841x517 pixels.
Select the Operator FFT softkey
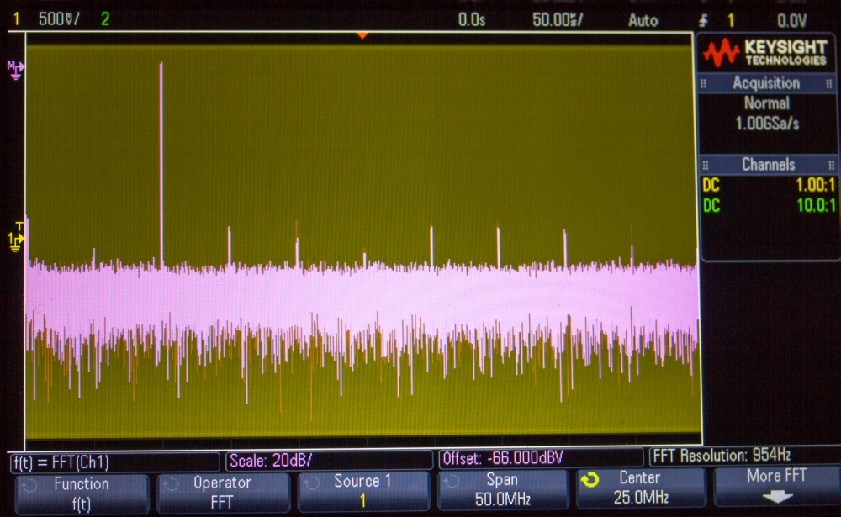[x=223, y=492]
